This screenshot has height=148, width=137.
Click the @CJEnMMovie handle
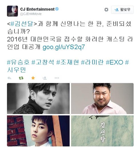31,14
